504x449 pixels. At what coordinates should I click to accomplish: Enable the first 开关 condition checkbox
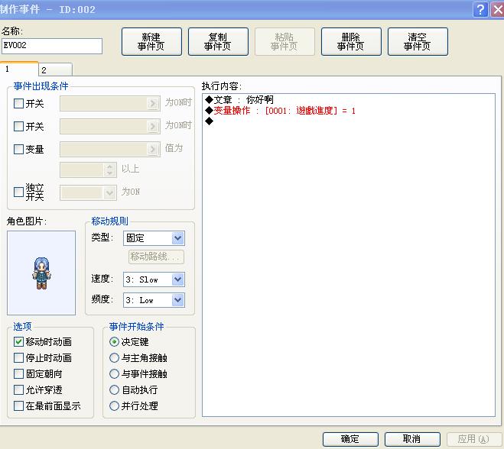coord(18,104)
